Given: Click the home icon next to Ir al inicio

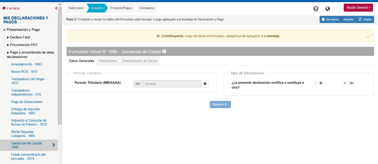Looking at the screenshot, I should pos(4,8).
